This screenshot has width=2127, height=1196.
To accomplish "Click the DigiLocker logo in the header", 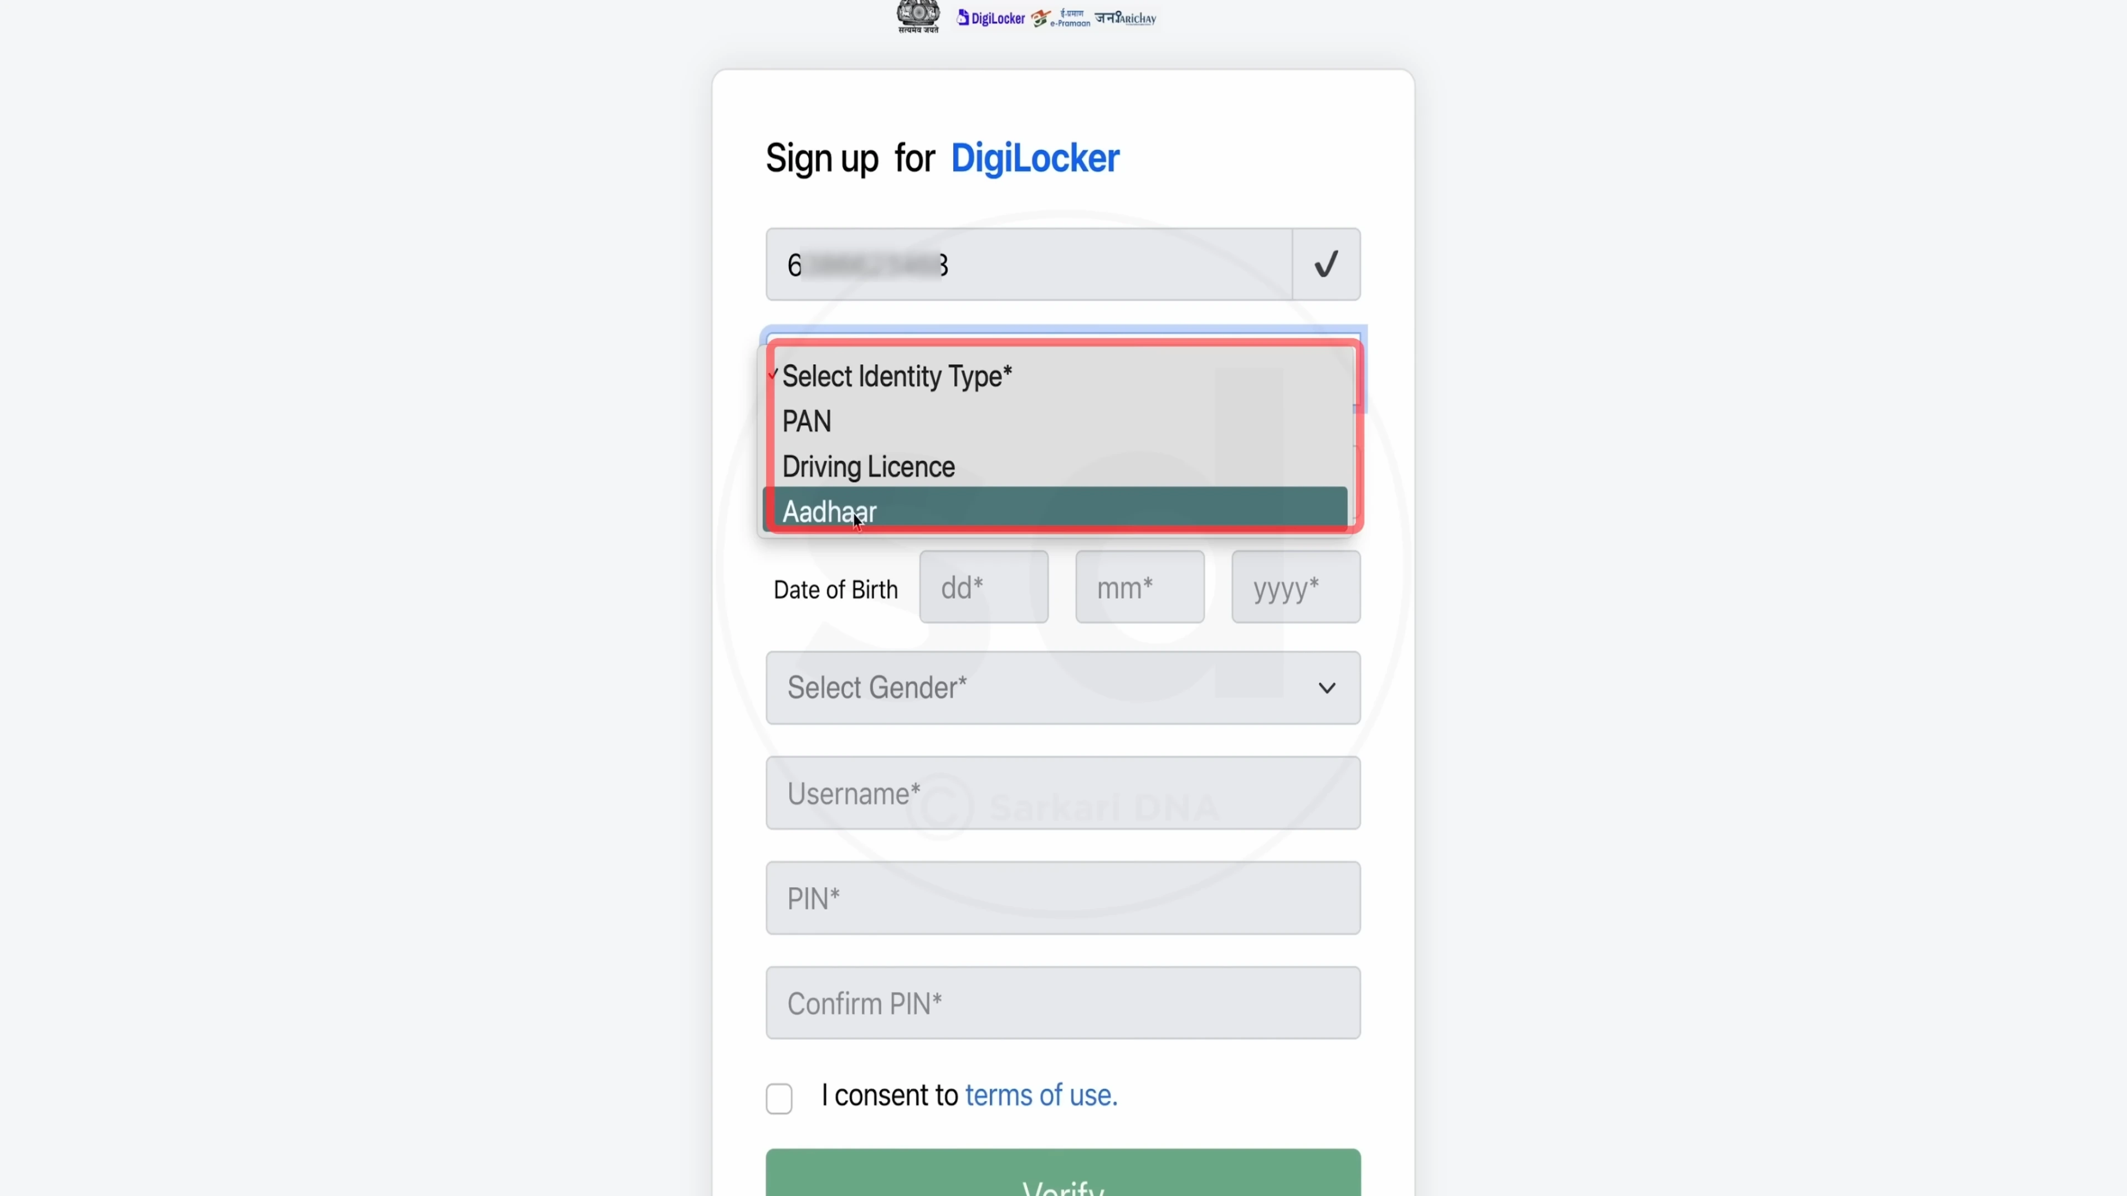I will tap(991, 17).
